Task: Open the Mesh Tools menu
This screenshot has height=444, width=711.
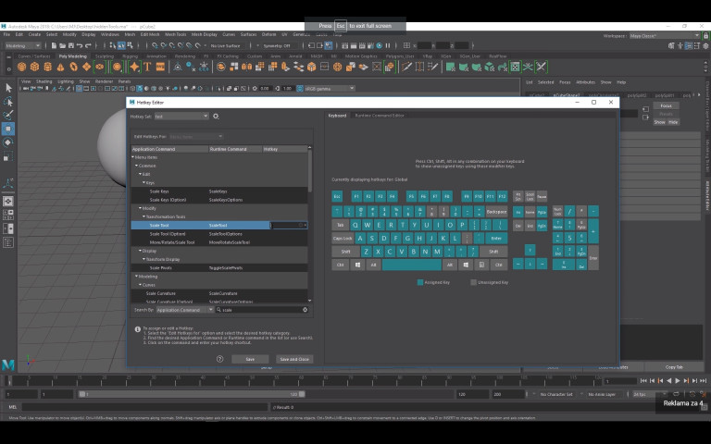Action: [x=176, y=34]
